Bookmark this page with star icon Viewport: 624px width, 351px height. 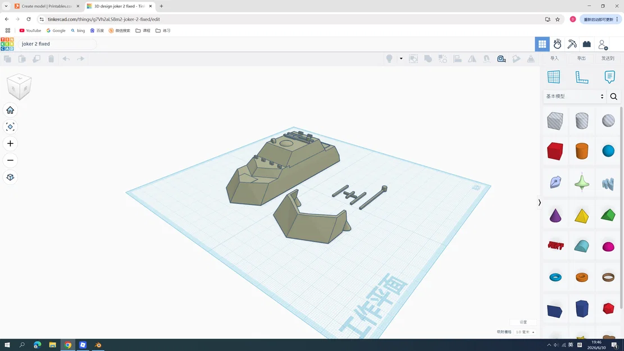click(558, 19)
